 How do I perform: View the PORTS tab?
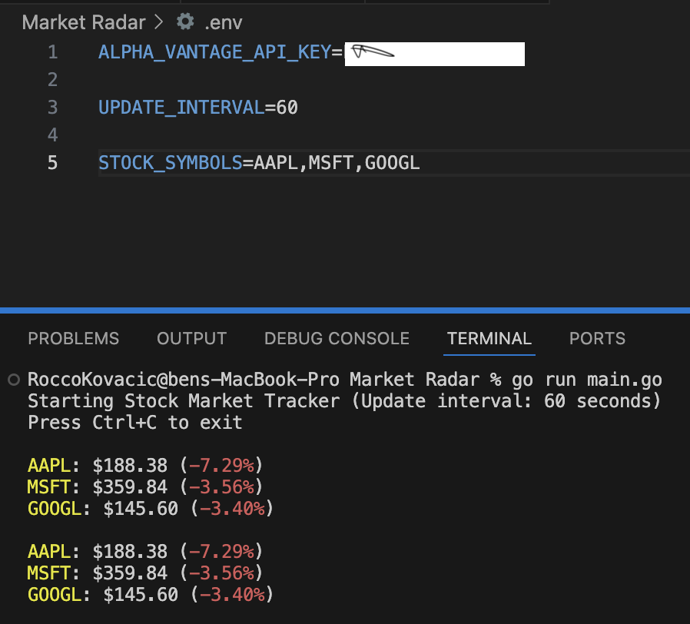[597, 338]
